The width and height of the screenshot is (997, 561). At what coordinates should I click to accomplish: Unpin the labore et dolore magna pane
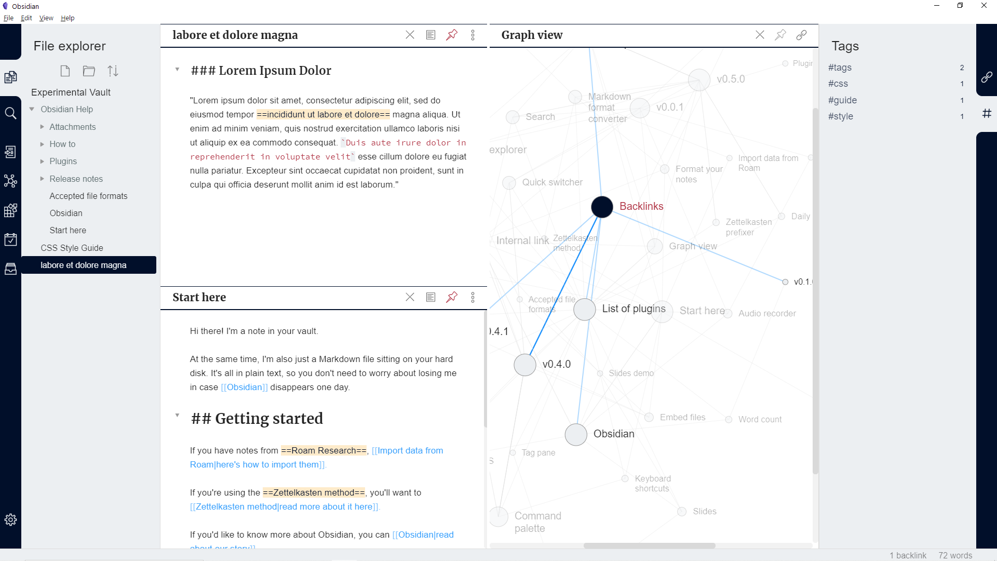452,35
